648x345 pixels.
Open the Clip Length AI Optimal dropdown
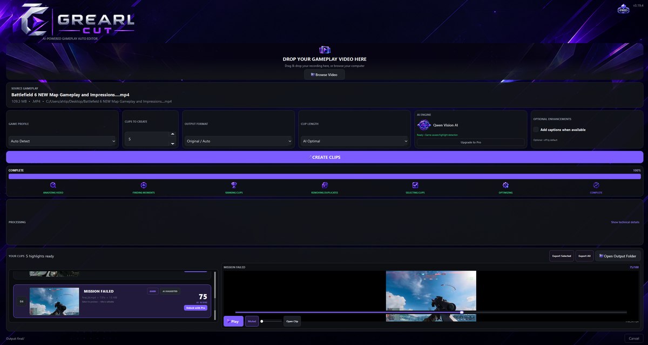[x=354, y=141]
